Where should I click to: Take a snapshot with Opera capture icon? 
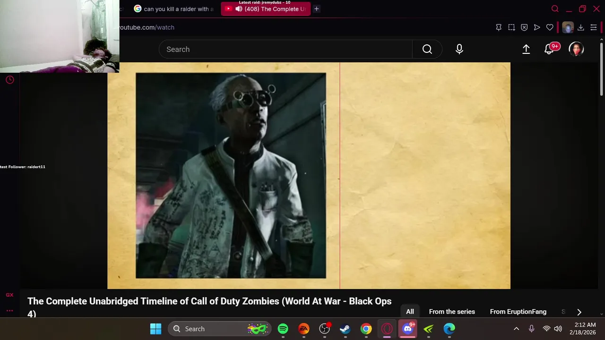(511, 27)
